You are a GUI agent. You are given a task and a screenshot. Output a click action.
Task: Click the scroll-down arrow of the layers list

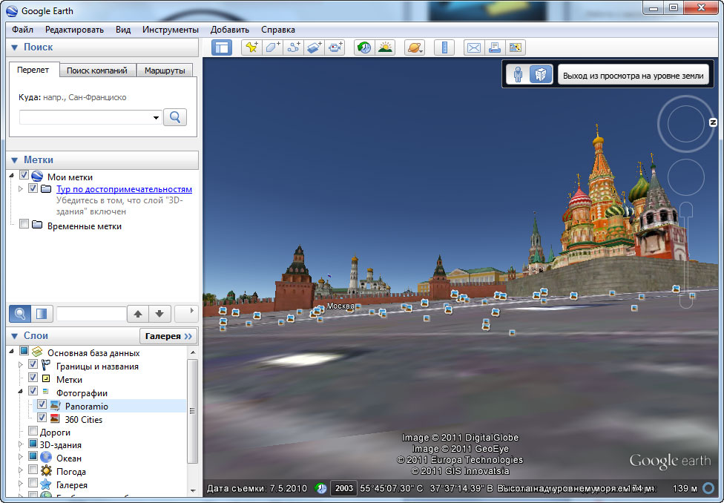(x=193, y=490)
